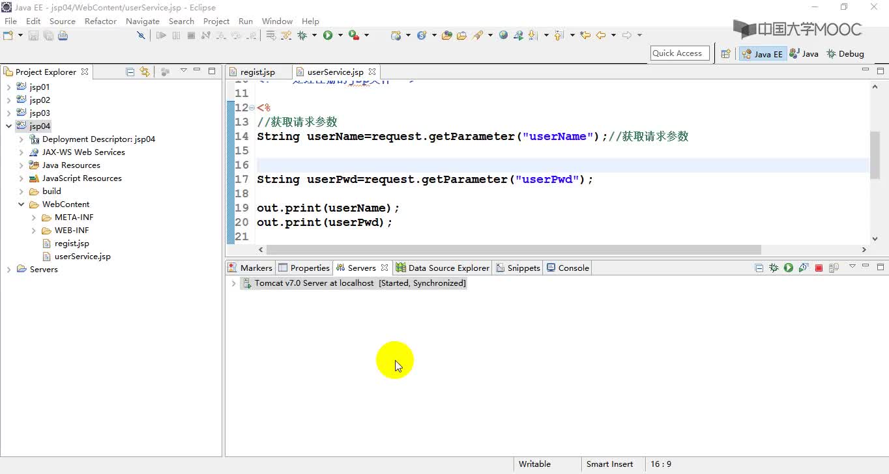The width and height of the screenshot is (889, 474).
Task: Click the Next Annotation icon
Action: pos(532,35)
